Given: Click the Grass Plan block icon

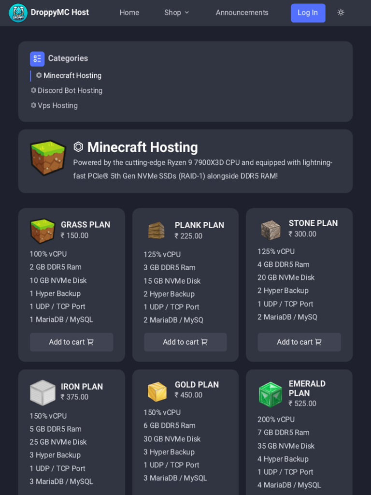Looking at the screenshot, I should 43,231.
